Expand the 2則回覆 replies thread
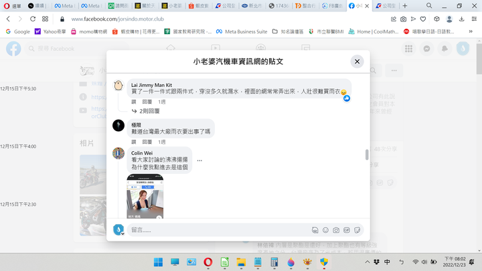The width and height of the screenshot is (482, 271). point(146,111)
